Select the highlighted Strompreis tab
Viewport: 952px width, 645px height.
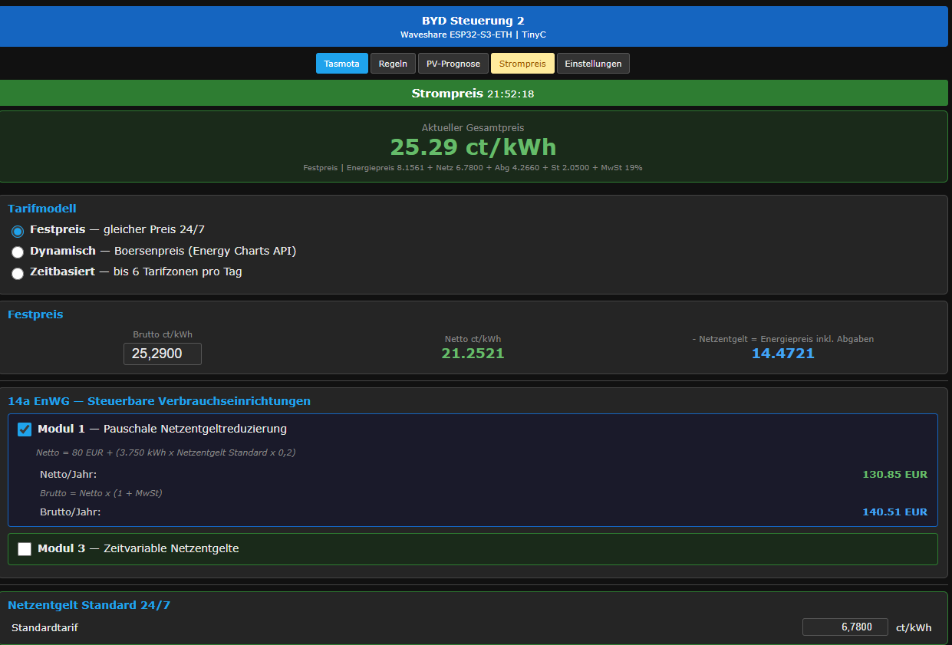522,64
